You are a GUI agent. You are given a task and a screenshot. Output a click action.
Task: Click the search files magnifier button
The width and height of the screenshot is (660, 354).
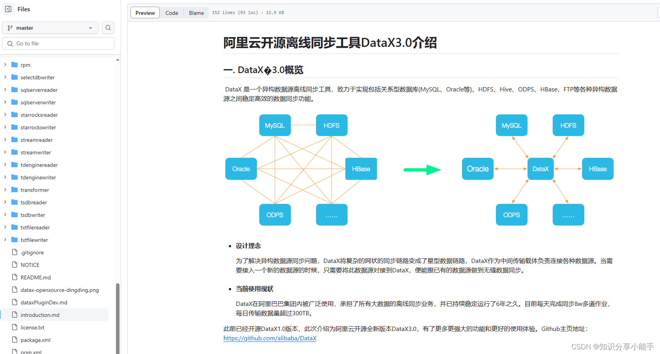108,28
